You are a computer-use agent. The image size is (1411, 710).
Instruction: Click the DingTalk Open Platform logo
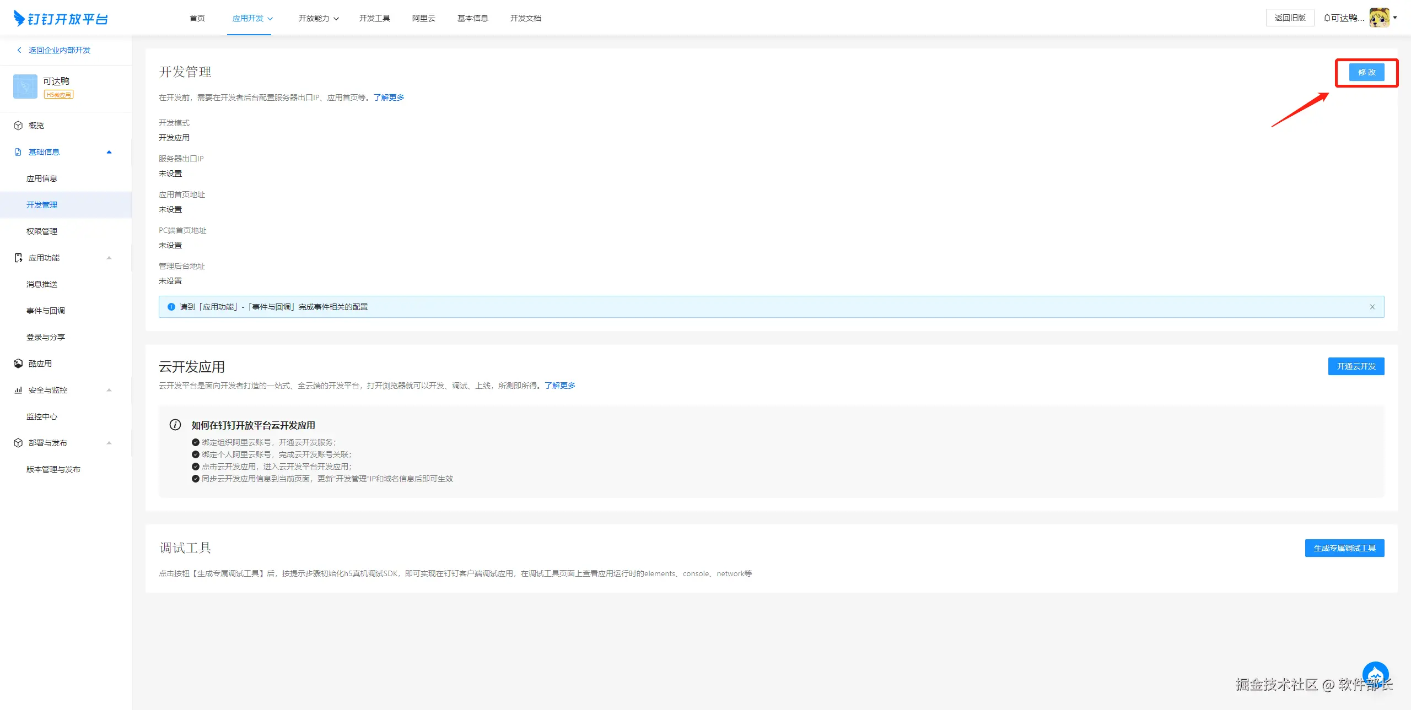pyautogui.click(x=61, y=19)
